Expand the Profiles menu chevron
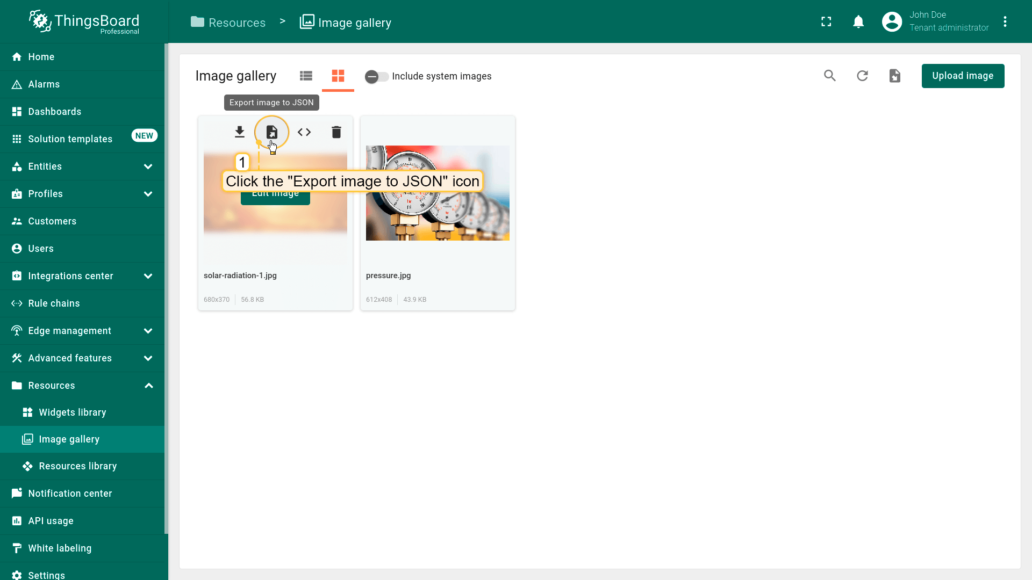The height and width of the screenshot is (580, 1032). (148, 194)
